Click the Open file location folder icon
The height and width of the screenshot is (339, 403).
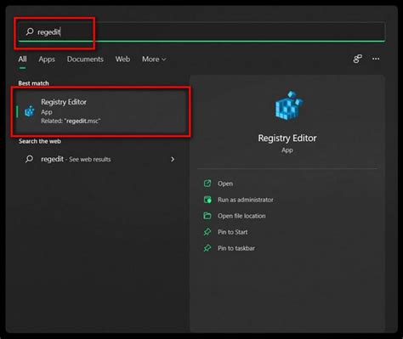pos(207,216)
